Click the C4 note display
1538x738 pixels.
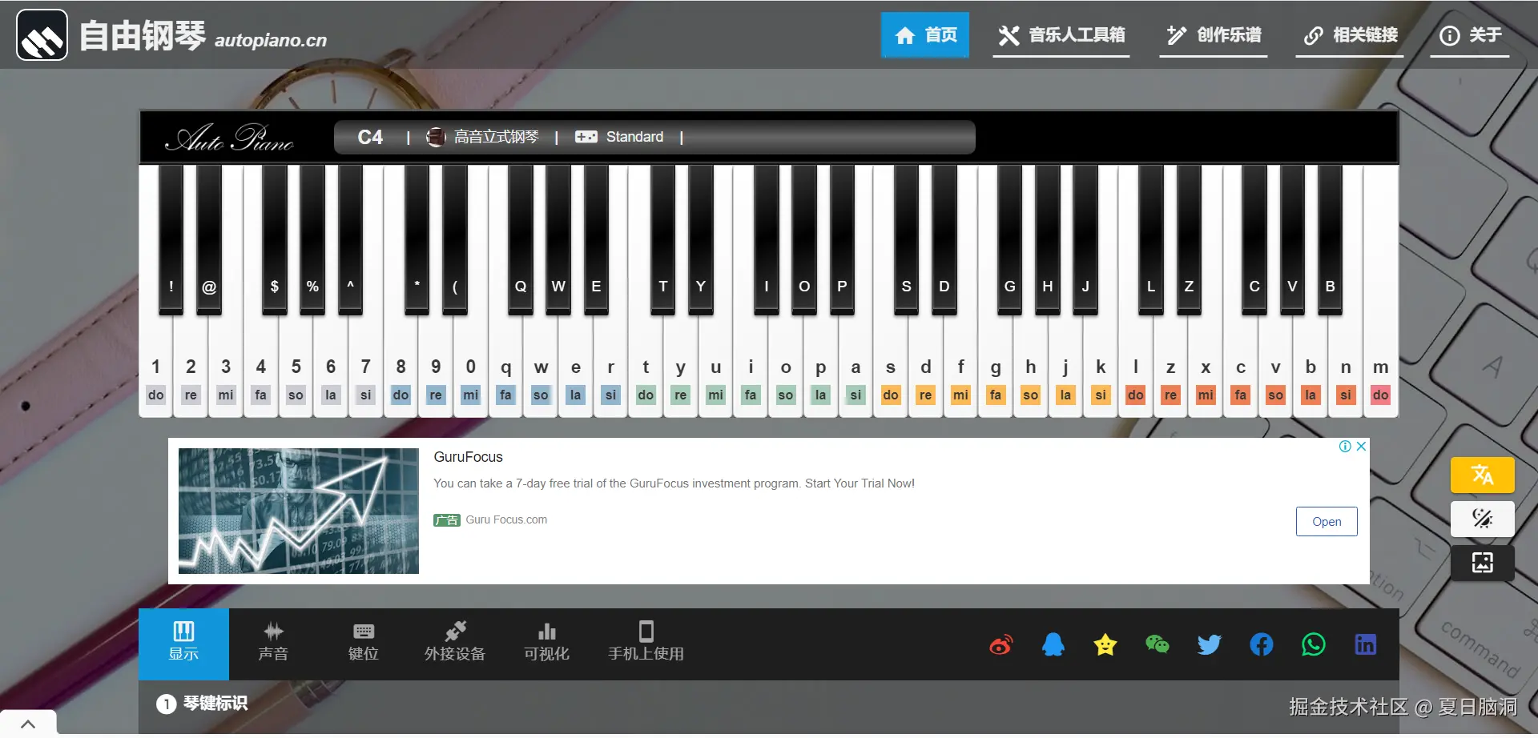click(370, 137)
